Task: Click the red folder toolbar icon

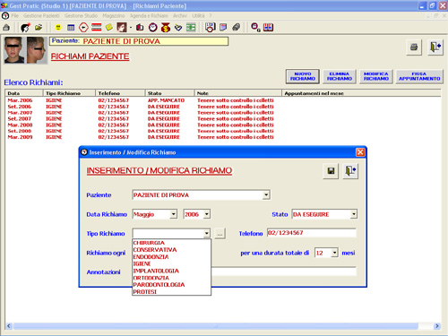Action: coord(140,28)
